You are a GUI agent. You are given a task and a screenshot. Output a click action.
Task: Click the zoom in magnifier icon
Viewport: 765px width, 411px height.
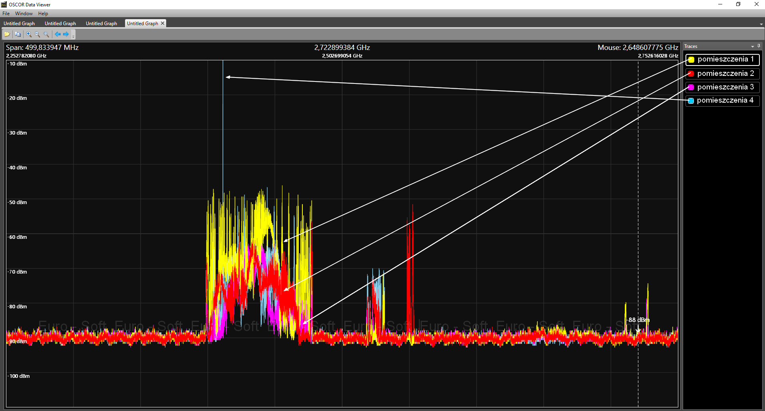(x=29, y=34)
